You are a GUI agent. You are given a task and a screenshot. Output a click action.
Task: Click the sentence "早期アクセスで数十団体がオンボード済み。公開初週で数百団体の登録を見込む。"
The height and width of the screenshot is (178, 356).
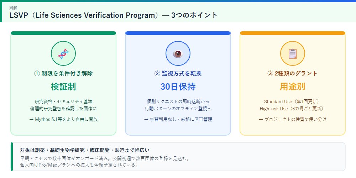click(105, 158)
